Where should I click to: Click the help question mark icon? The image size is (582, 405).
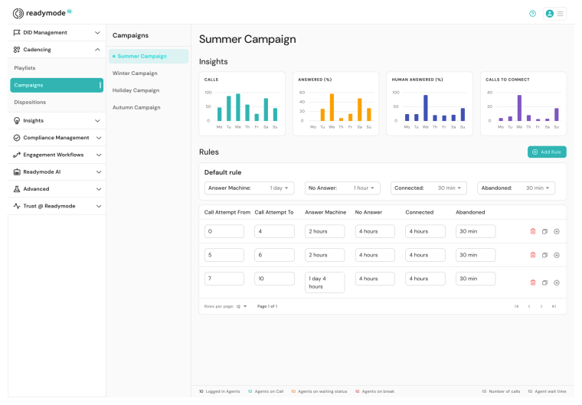point(533,14)
